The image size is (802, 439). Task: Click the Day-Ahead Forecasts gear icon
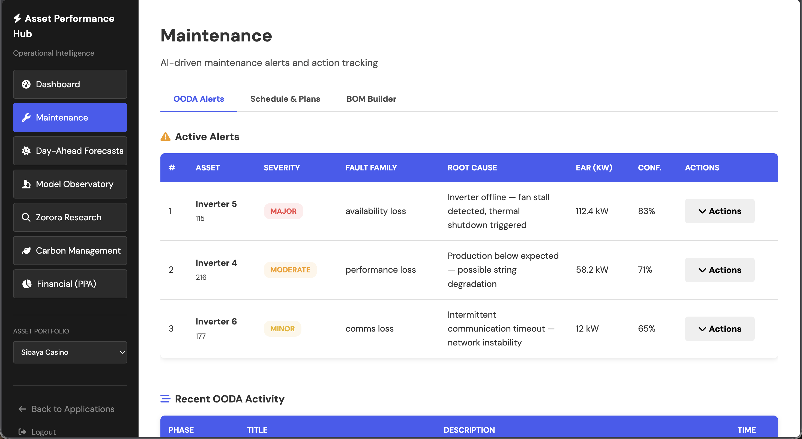point(26,151)
